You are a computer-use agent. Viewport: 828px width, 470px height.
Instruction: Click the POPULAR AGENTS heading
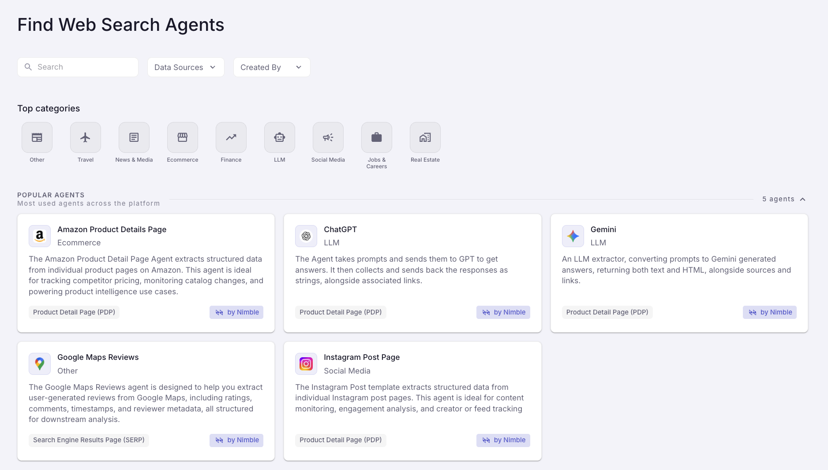tap(51, 195)
